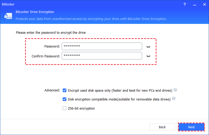Image resolution: width=209 pixels, height=135 pixels.
Task: Open the help question mark in title bar
Action: coord(185,5)
